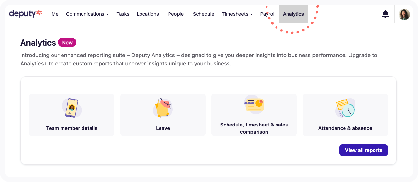
Task: Switch to the Schedule page
Action: pyautogui.click(x=204, y=14)
